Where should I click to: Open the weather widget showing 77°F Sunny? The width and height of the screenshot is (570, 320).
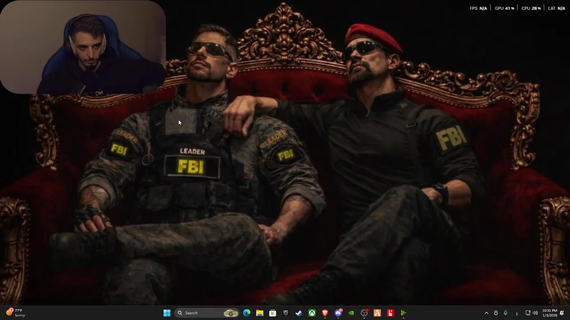pyautogui.click(x=16, y=313)
